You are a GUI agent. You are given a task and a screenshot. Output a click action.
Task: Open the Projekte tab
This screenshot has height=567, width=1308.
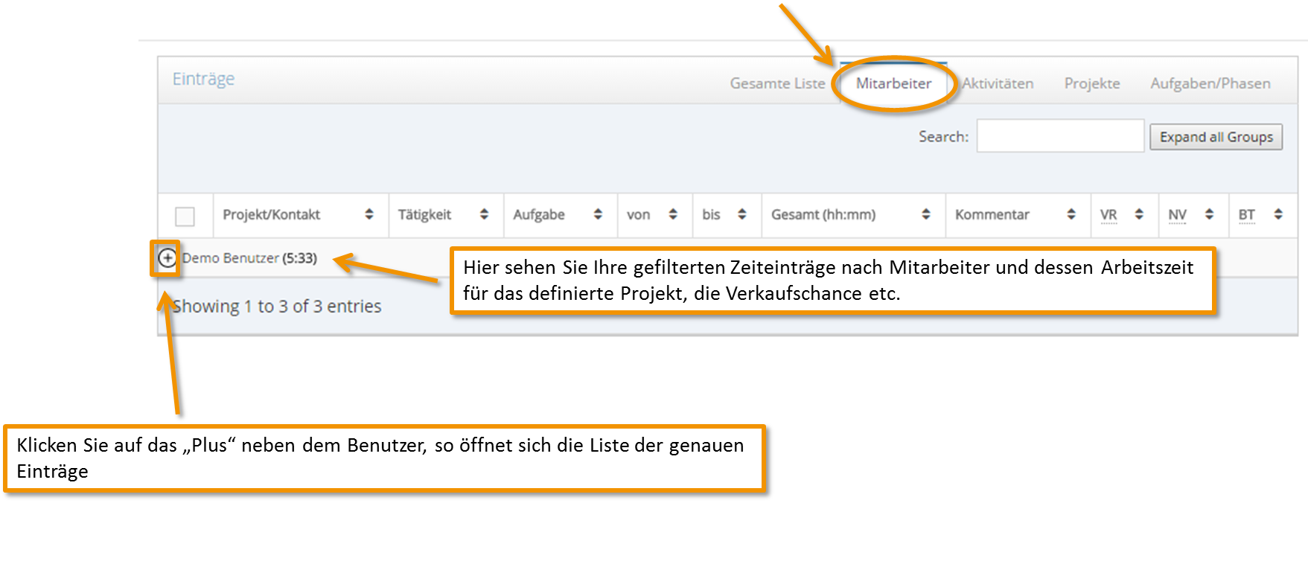1092,83
